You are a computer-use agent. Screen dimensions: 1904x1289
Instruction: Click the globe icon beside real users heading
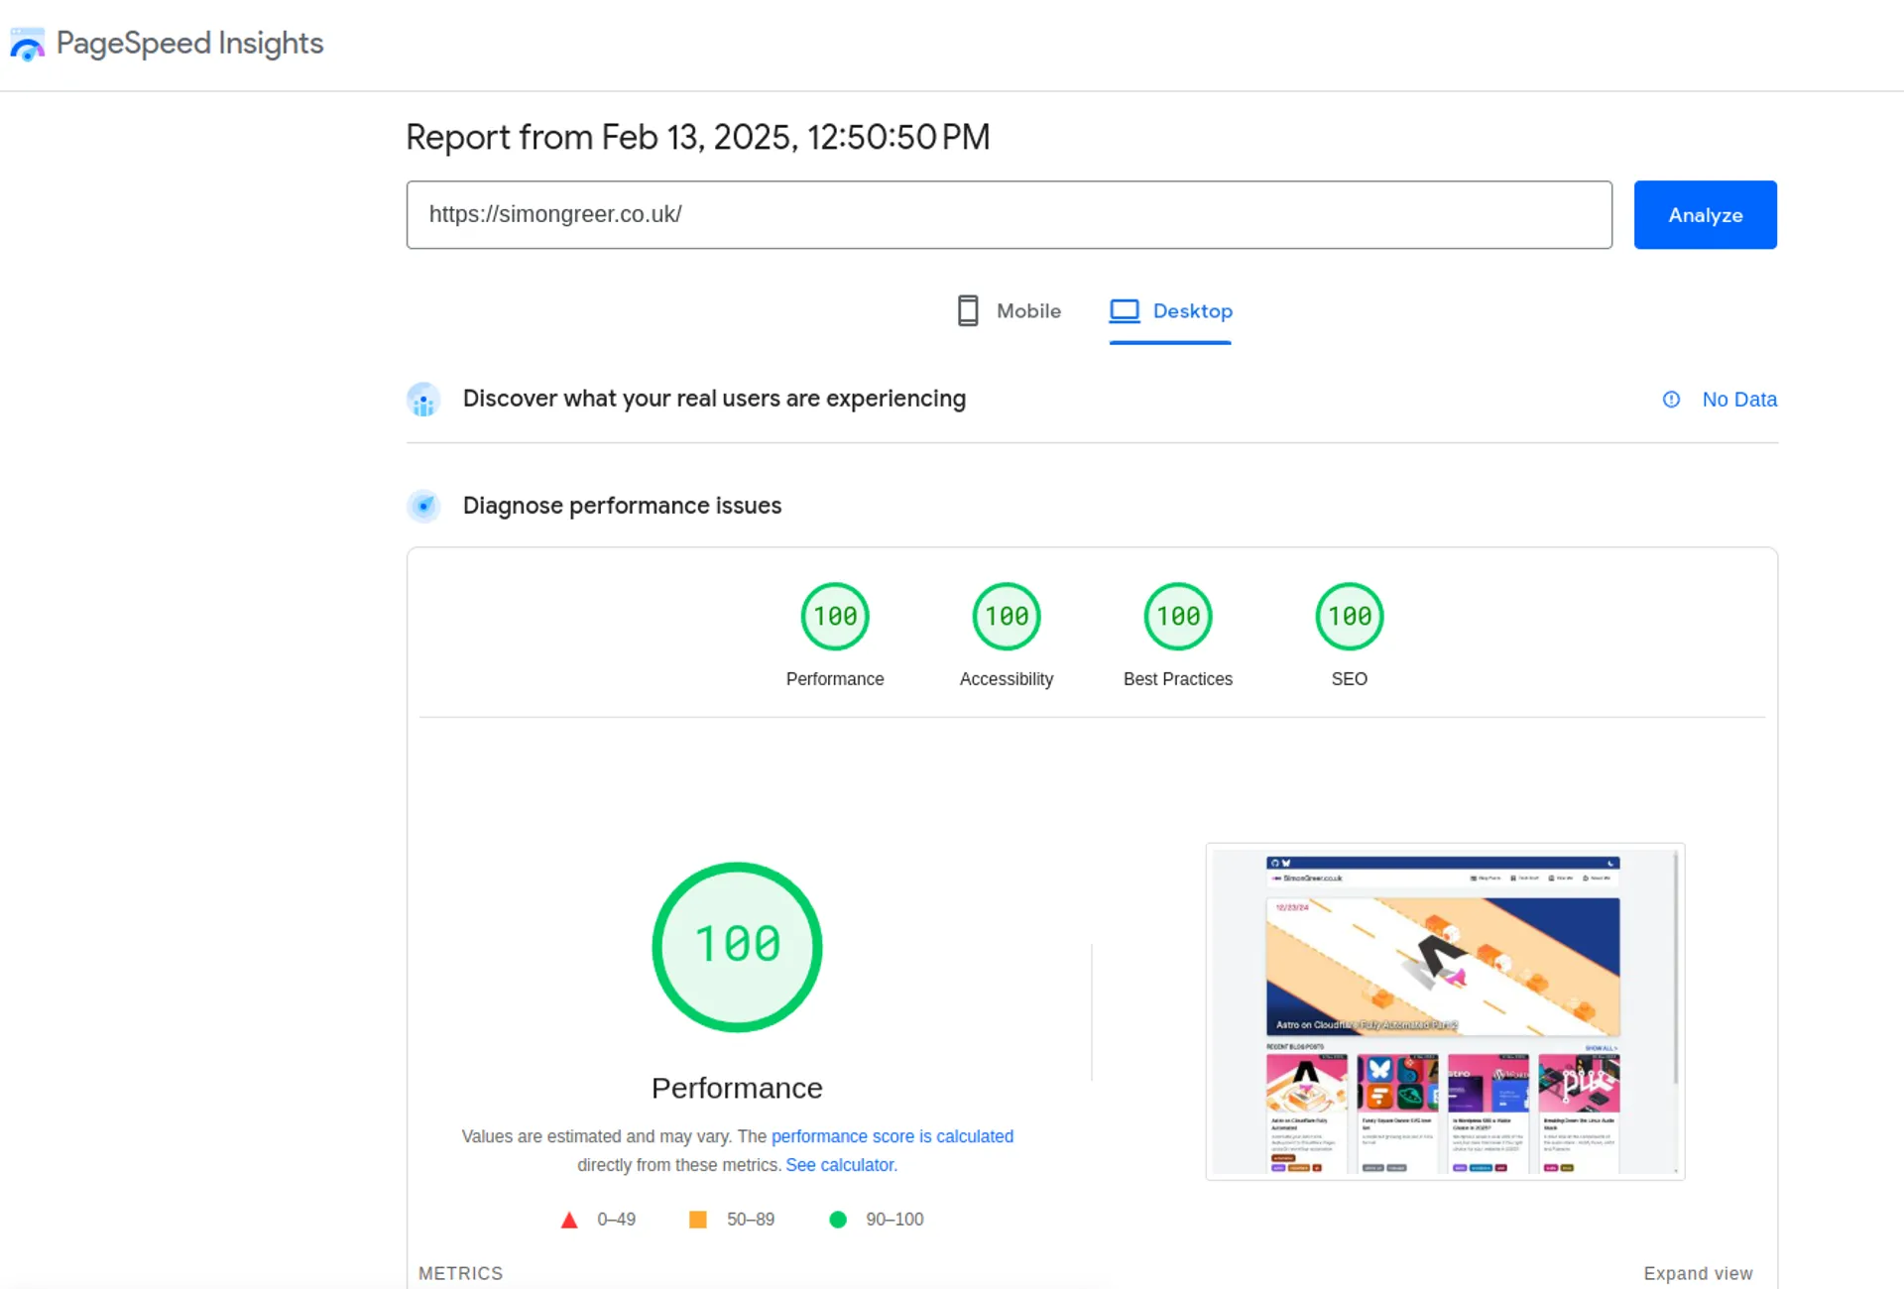coord(423,399)
